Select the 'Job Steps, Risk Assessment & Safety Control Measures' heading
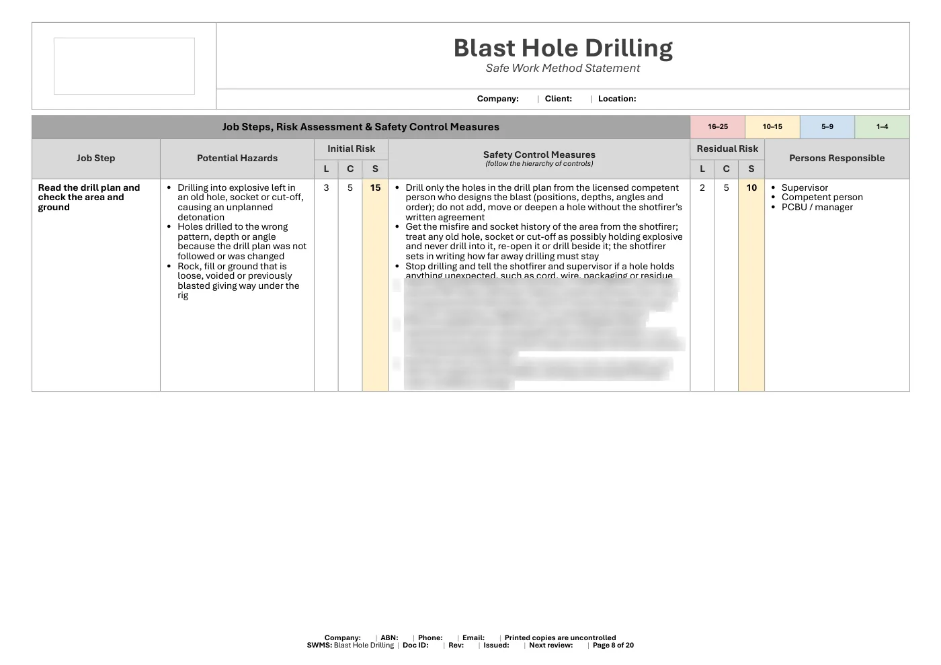941x665 pixels. click(361, 127)
